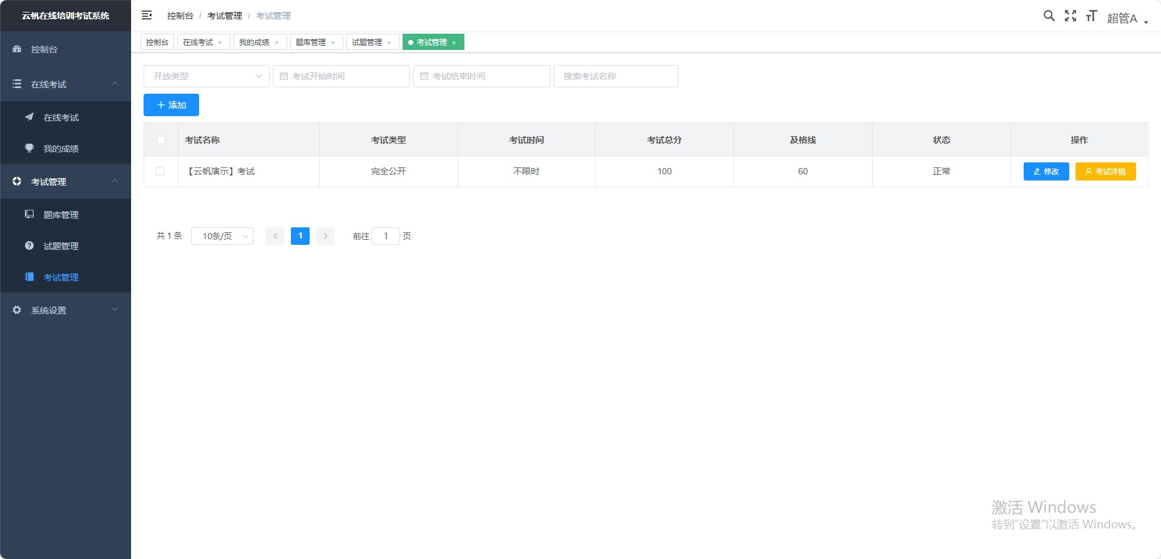The width and height of the screenshot is (1161, 559).
Task: Click the 前往 page number input
Action: tap(386, 236)
